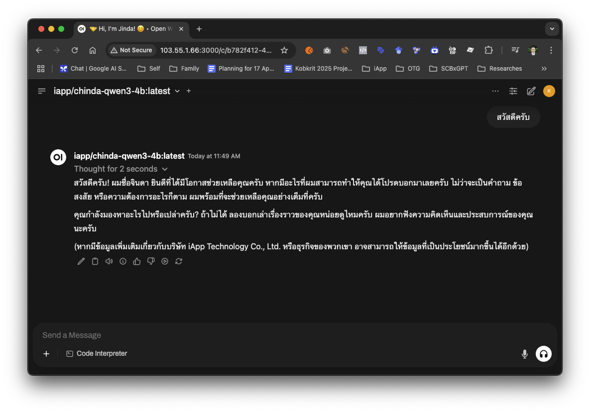
Task: Open the chat options ellipsis menu
Action: click(x=495, y=91)
